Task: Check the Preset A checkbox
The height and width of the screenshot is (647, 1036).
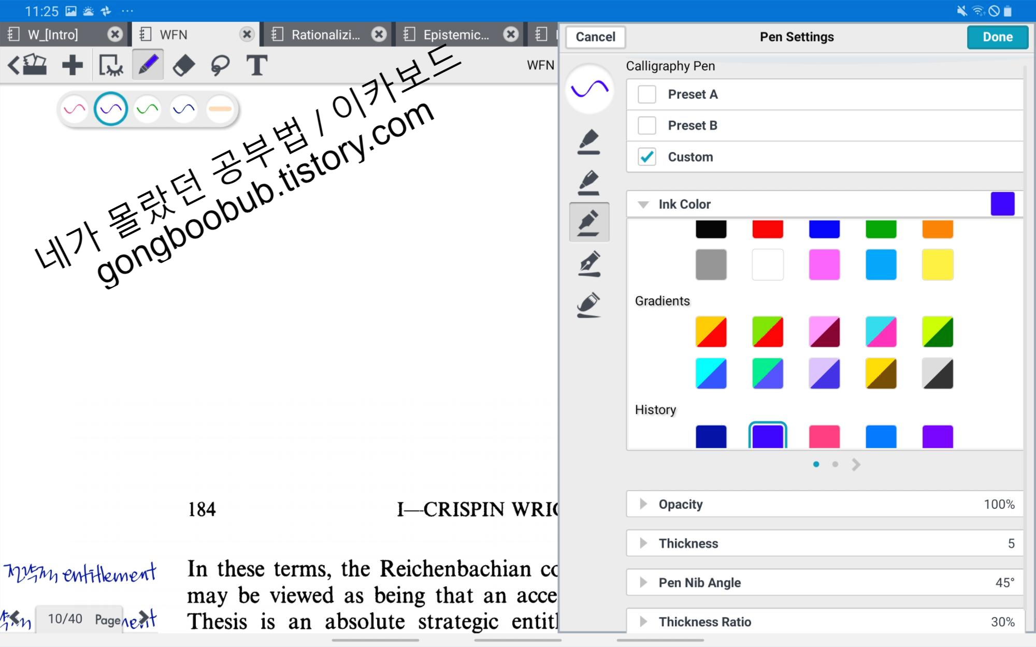Action: (x=647, y=95)
